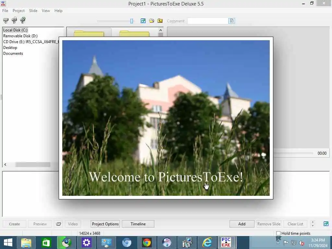The width and height of the screenshot is (332, 249).
Task: Click the preview-in-window icon beside Preview
Action: [58, 224]
